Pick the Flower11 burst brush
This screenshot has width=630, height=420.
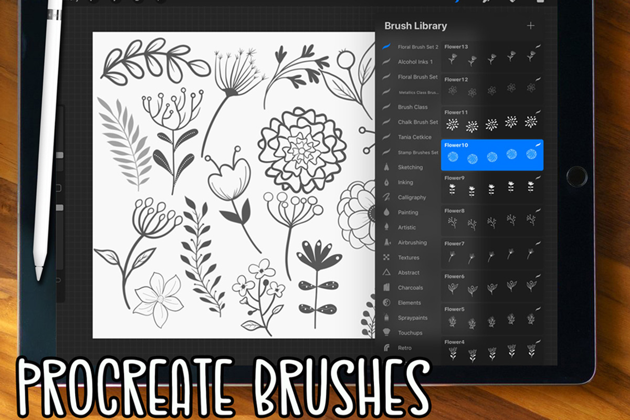click(492, 122)
